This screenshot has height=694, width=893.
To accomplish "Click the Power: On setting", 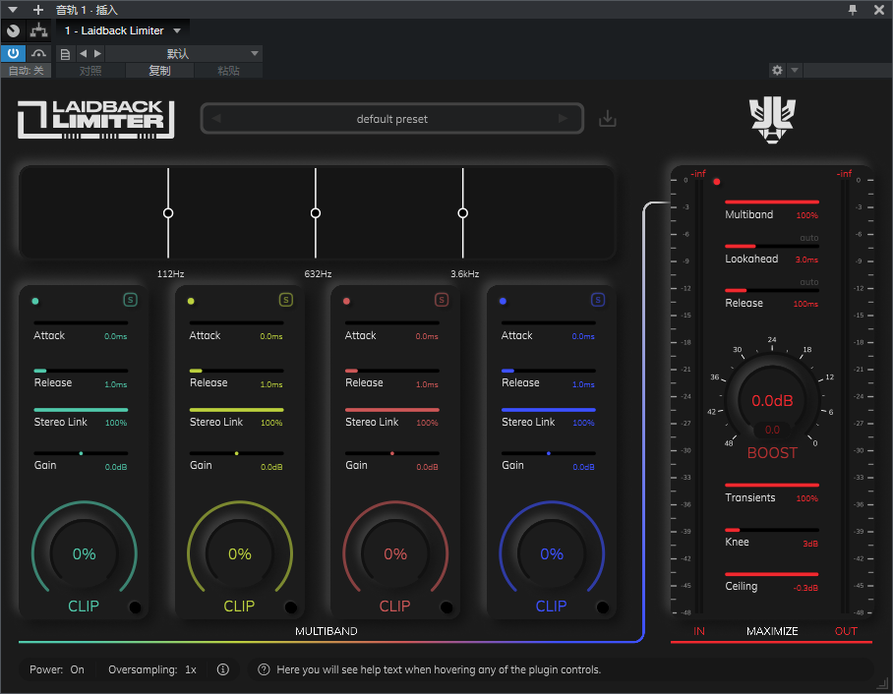I will (x=57, y=669).
